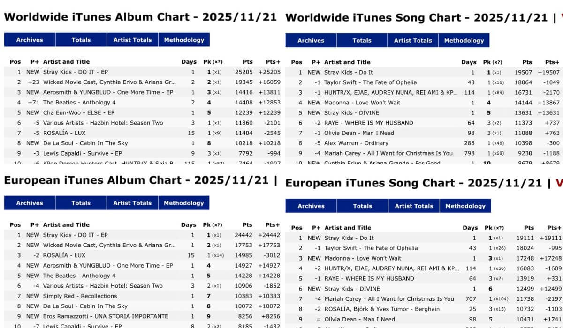The width and height of the screenshot is (563, 328).
Task: Click Methodology on the Worldwide Album Chart
Action: [x=184, y=40]
